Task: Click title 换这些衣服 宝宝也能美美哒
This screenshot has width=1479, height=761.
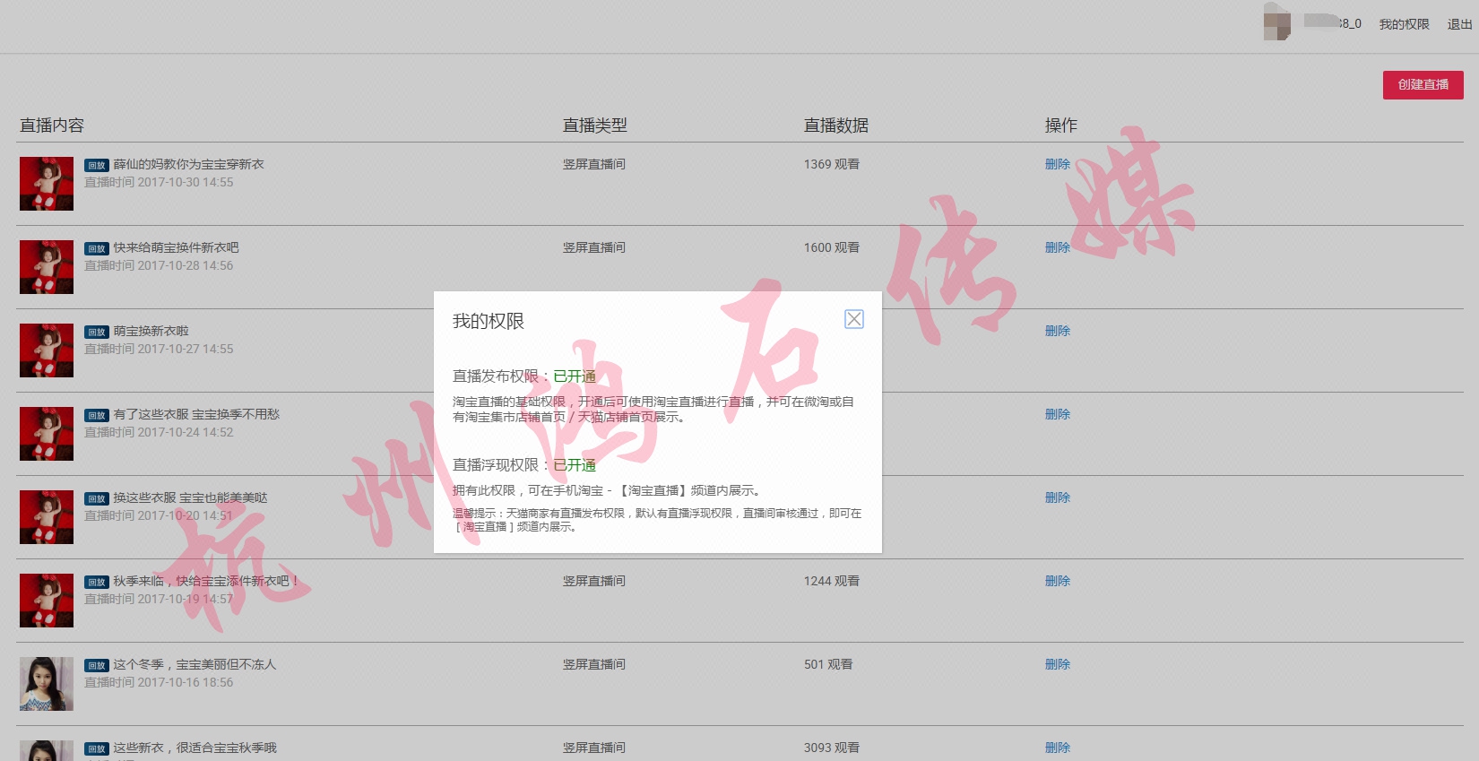Action: 190,497
